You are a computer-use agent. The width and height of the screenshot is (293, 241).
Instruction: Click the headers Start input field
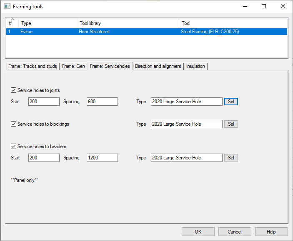[44, 158]
